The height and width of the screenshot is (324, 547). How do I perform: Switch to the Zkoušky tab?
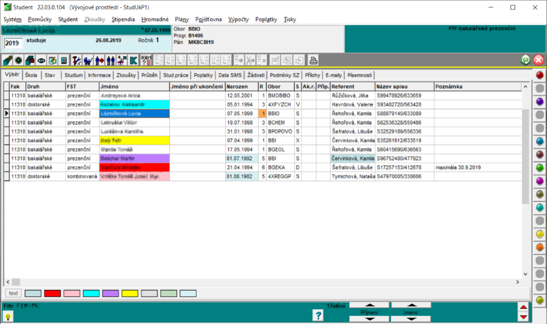point(126,75)
